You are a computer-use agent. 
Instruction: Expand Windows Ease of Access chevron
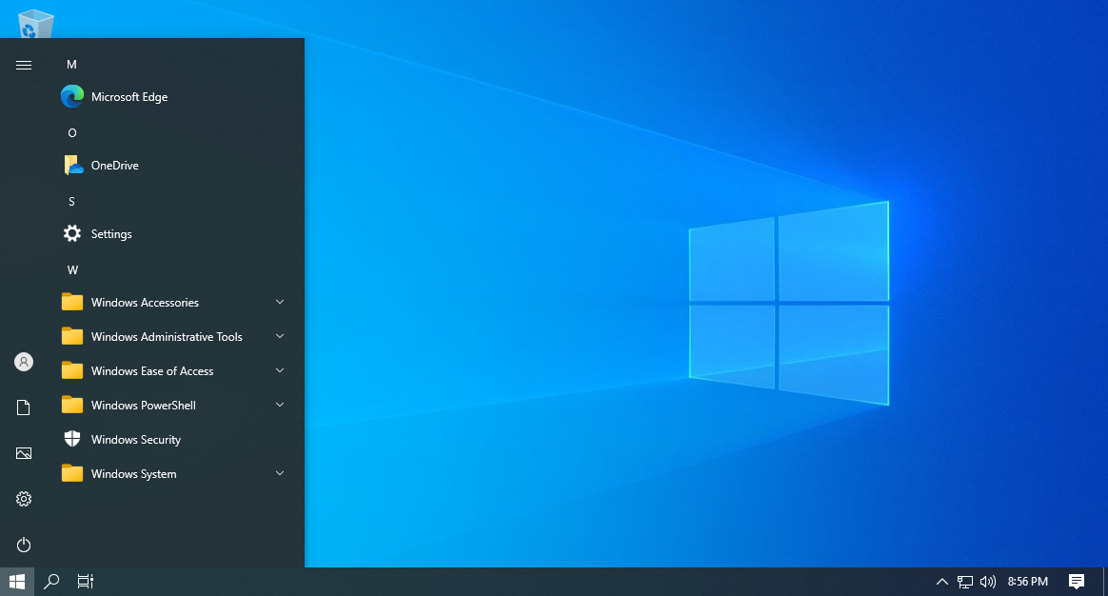[280, 370]
